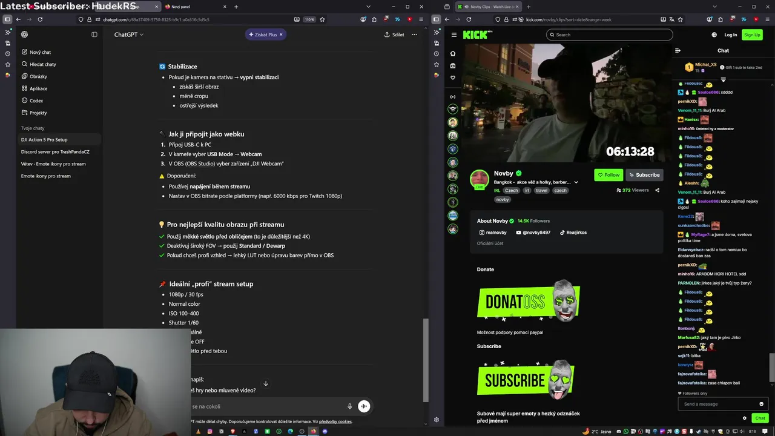Select the travel tag chip
775x436 pixels.
click(x=541, y=190)
